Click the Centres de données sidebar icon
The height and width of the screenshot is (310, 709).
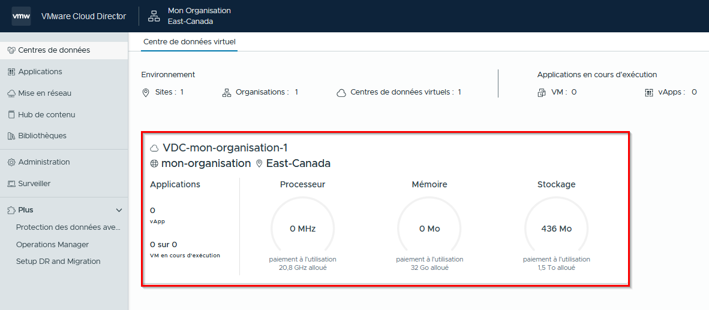click(x=12, y=50)
